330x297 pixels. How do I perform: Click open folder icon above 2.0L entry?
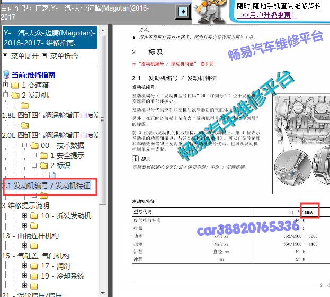(x=24, y=125)
